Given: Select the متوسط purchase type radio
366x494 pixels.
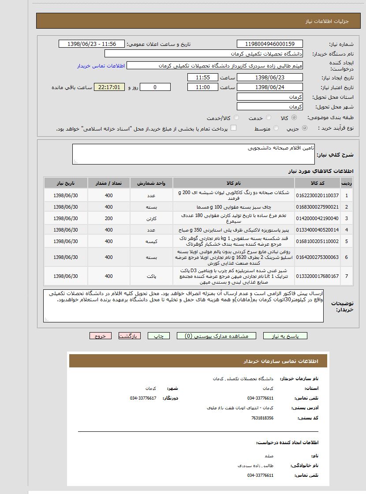Looking at the screenshot, I should pos(276,128).
